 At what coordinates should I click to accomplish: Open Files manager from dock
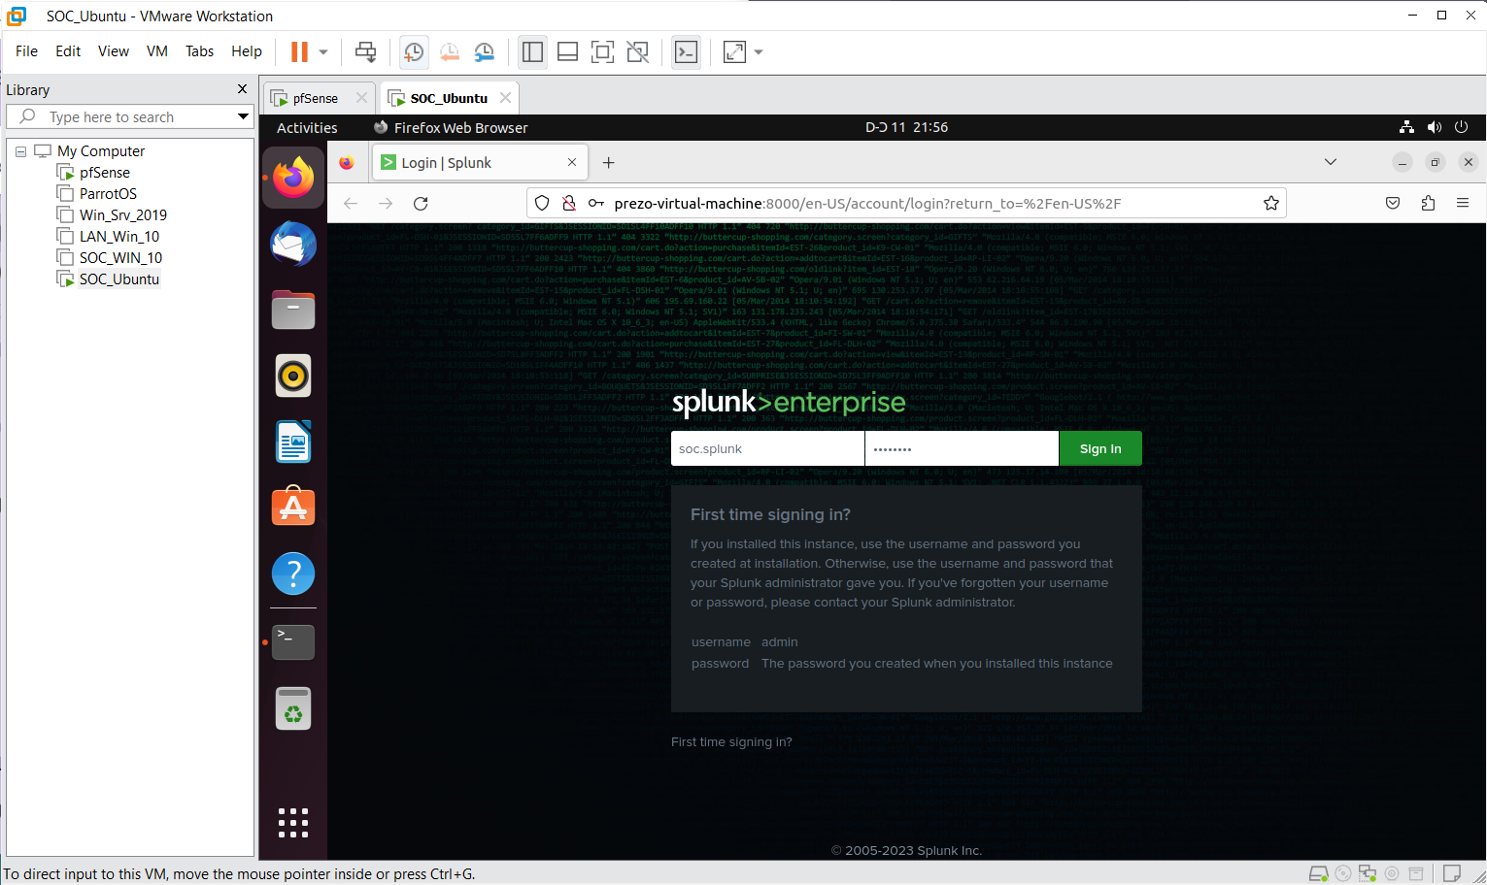293,310
